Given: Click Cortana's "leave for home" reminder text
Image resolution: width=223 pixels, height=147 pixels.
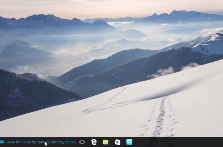Looking at the screenshot, I should [41, 142].
